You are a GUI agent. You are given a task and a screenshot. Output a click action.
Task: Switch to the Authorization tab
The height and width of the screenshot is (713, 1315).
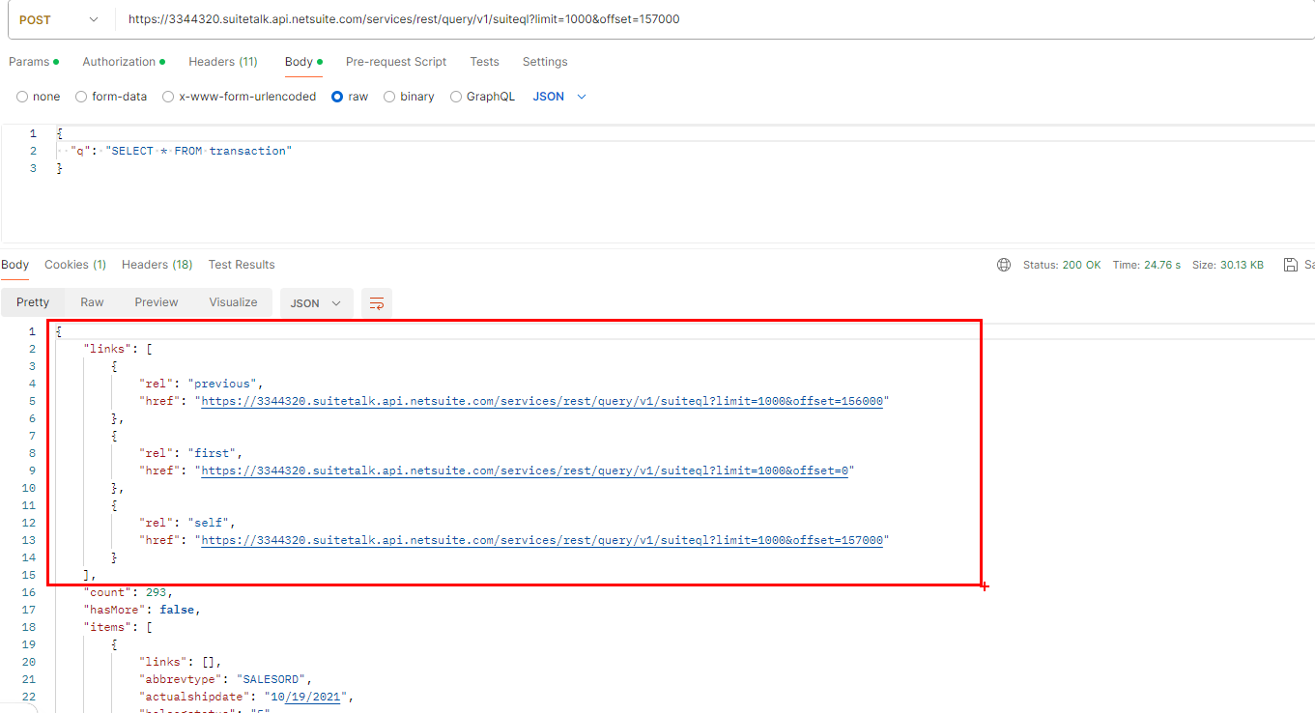tap(124, 62)
